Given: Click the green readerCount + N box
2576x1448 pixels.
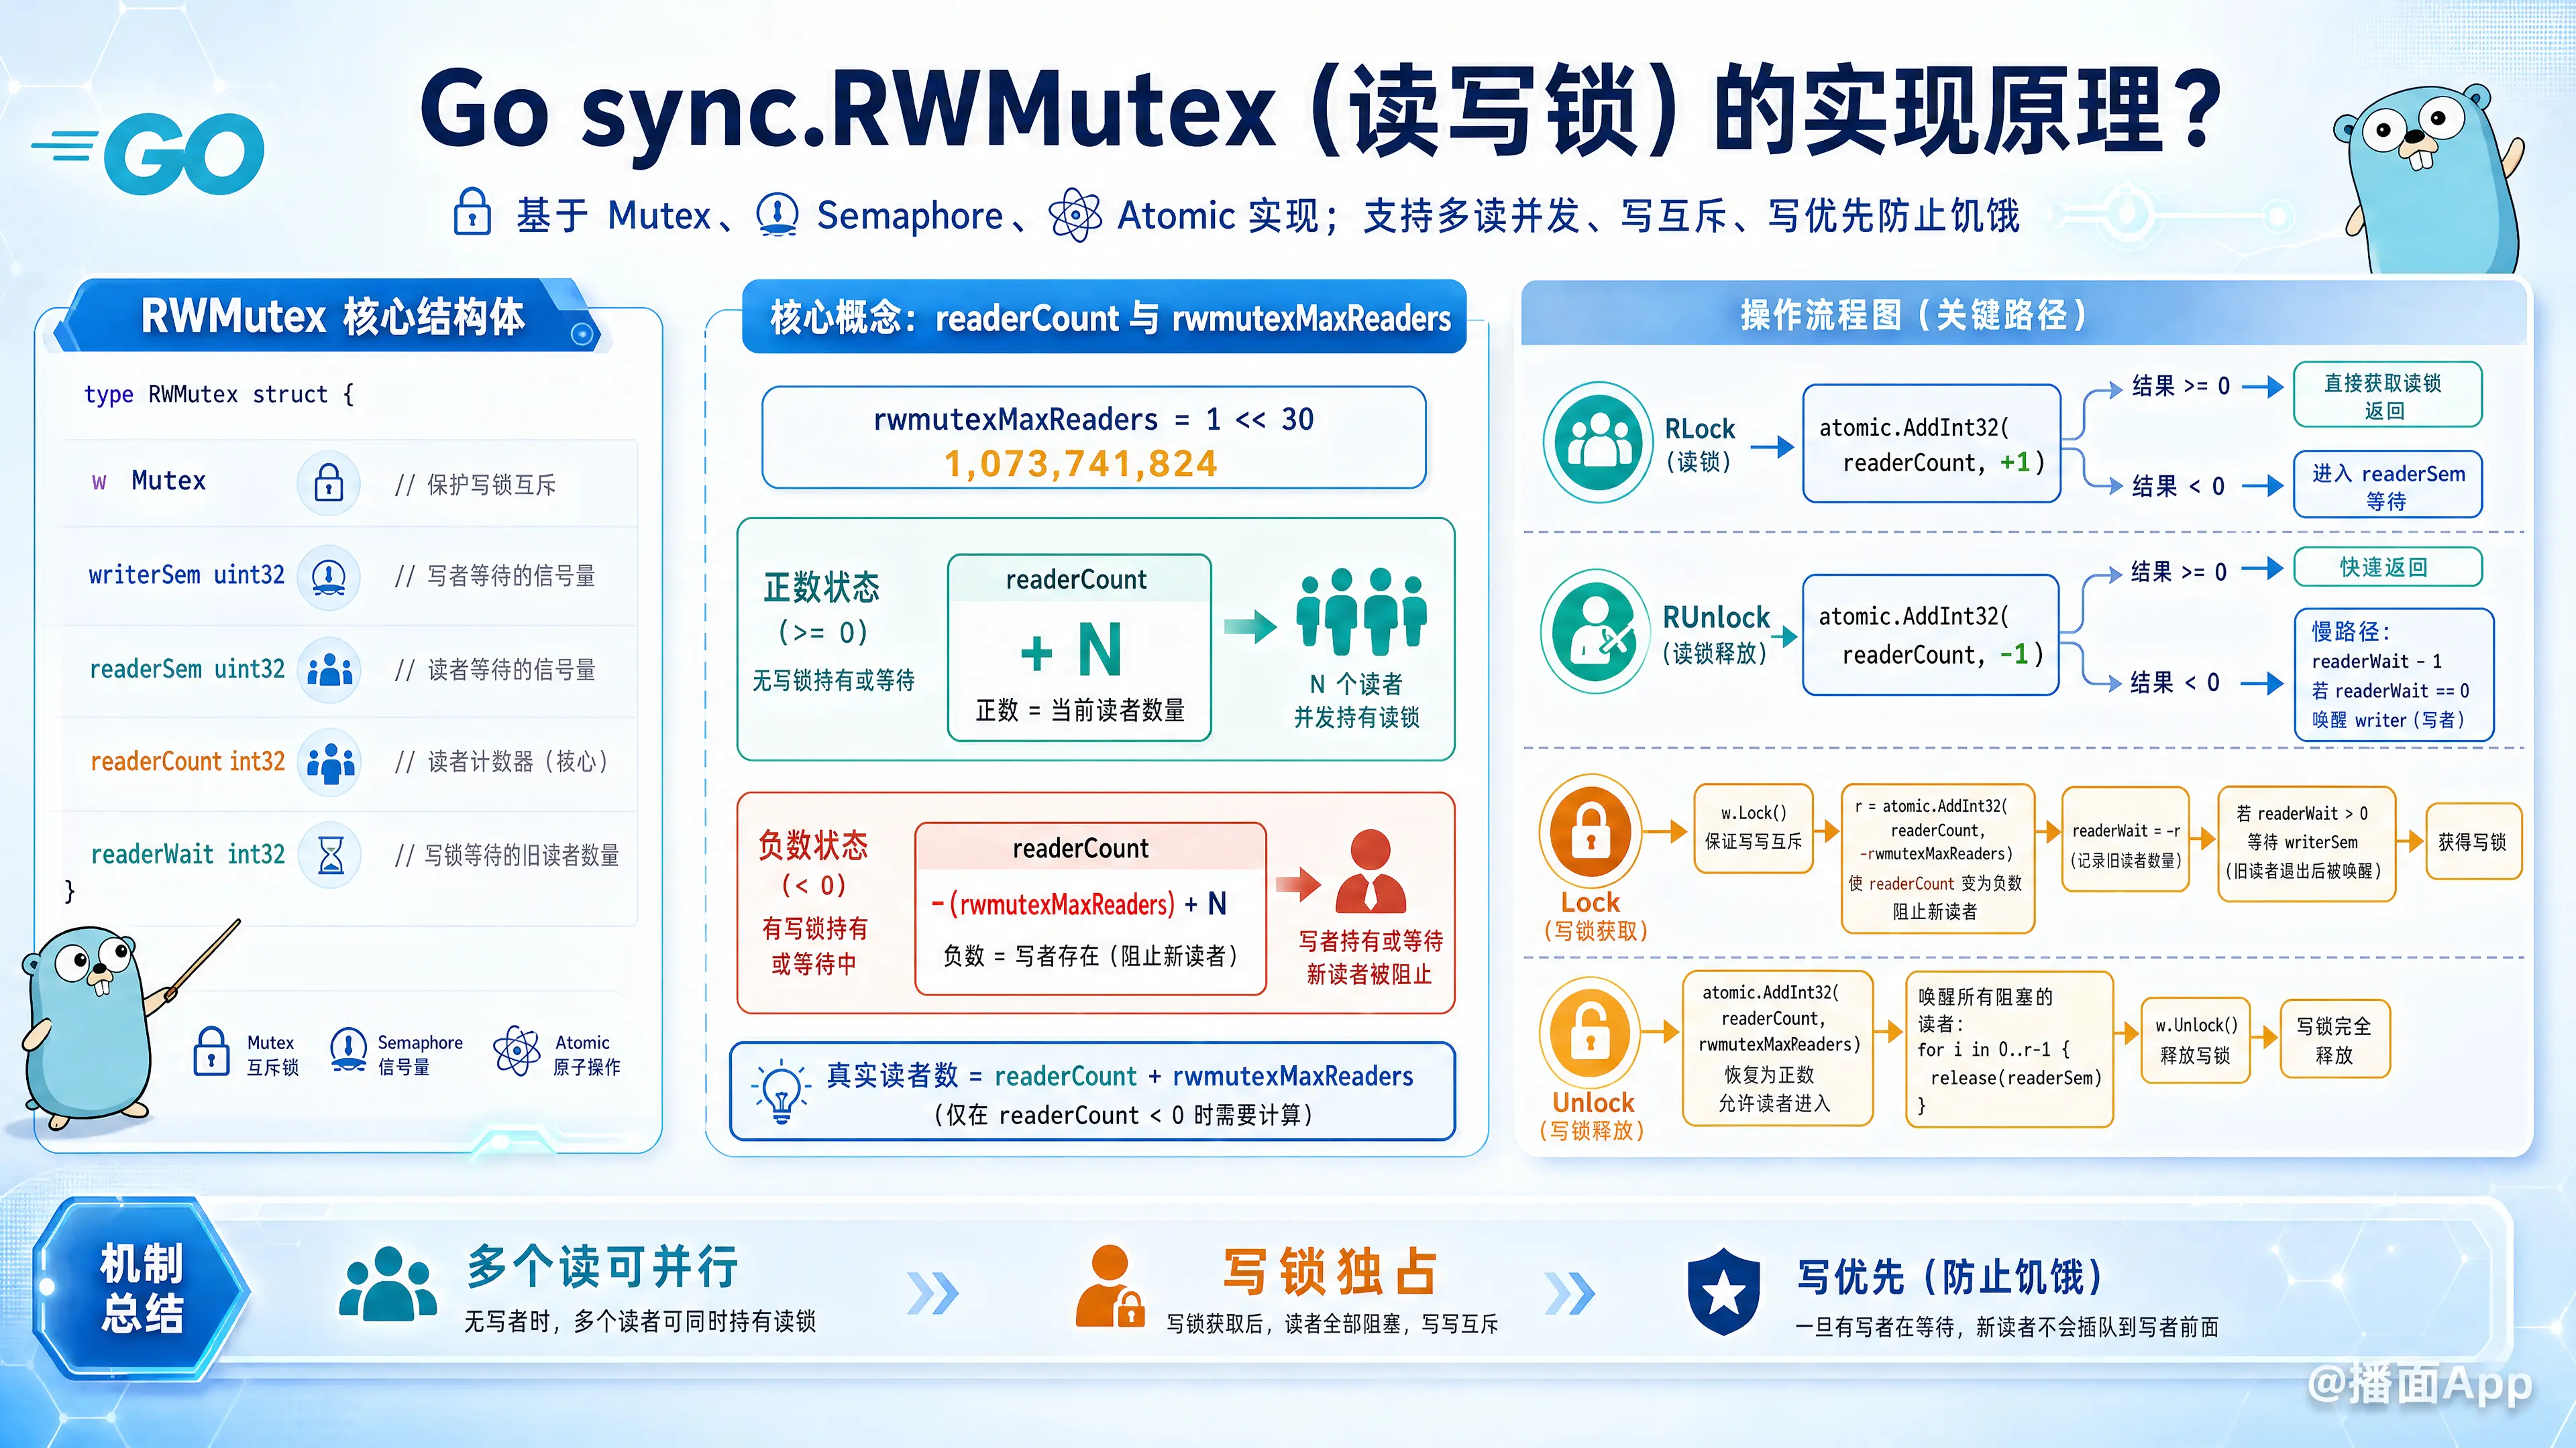Looking at the screenshot, I should click(1080, 648).
